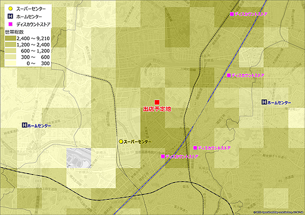Select the topmost Discount Store magenta marker
The image size is (305, 215).
pos(232,14)
